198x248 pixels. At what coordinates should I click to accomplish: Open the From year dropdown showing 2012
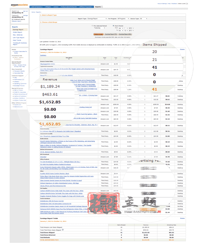click(131, 28)
